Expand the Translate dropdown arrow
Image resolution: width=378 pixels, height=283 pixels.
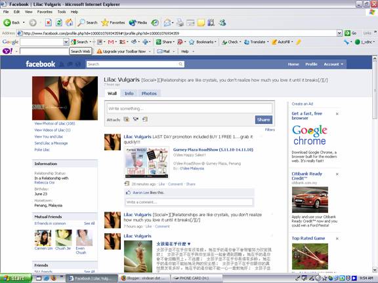pos(268,42)
